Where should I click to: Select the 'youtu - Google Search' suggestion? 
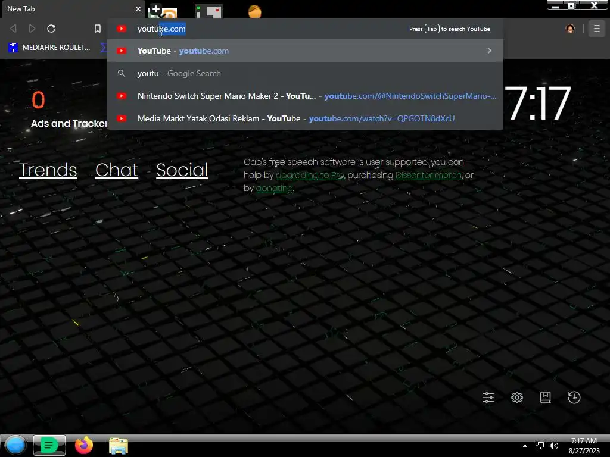305,73
